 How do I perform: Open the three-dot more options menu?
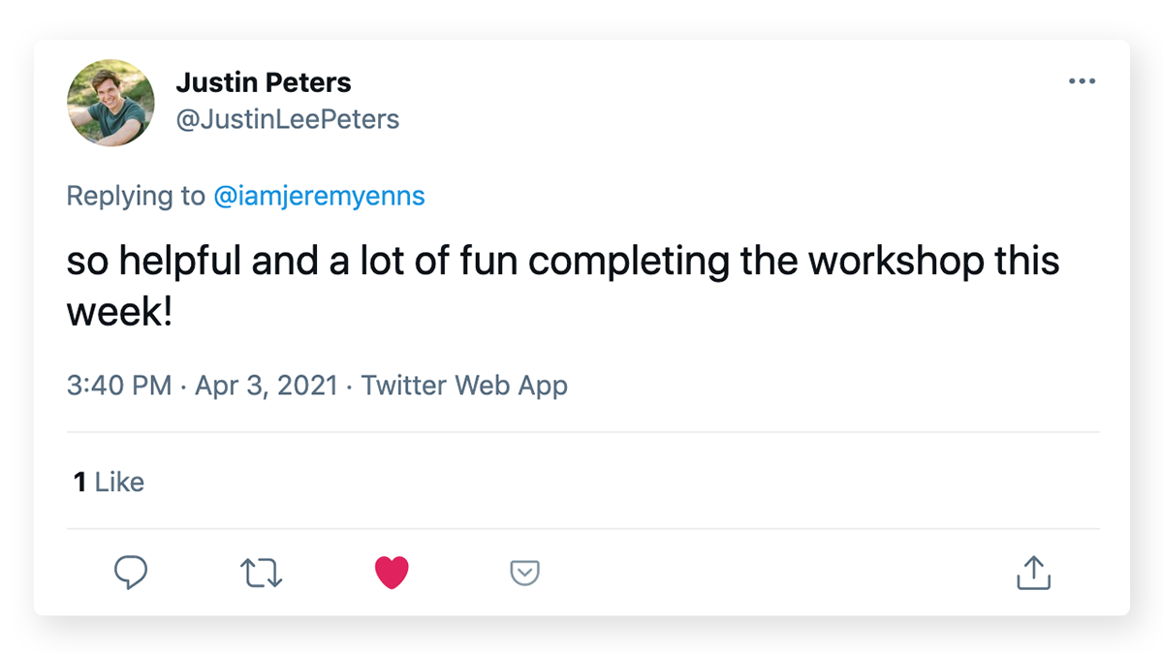coord(1082,81)
